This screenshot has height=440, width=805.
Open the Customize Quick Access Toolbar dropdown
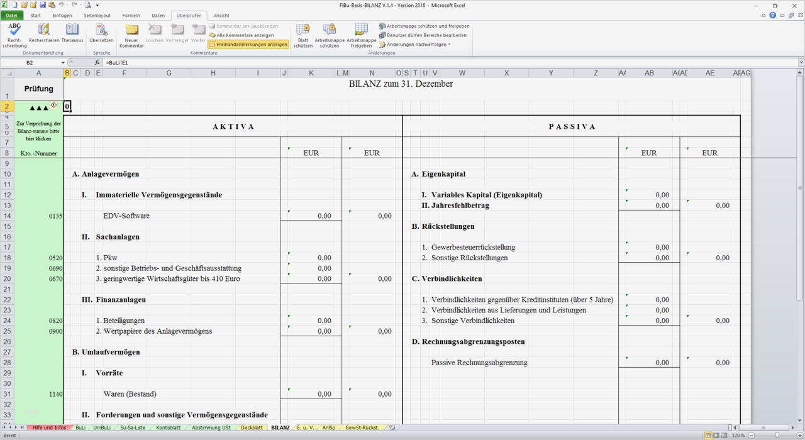[x=96, y=5]
